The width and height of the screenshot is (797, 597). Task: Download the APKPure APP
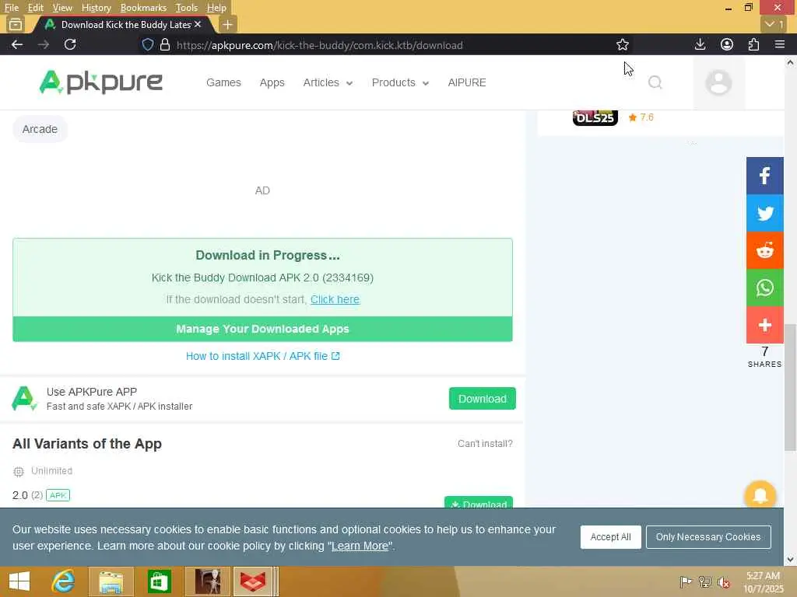[482, 399]
